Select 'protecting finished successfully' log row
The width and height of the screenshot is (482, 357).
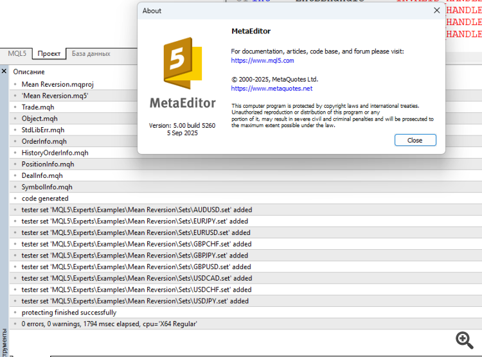(245, 312)
